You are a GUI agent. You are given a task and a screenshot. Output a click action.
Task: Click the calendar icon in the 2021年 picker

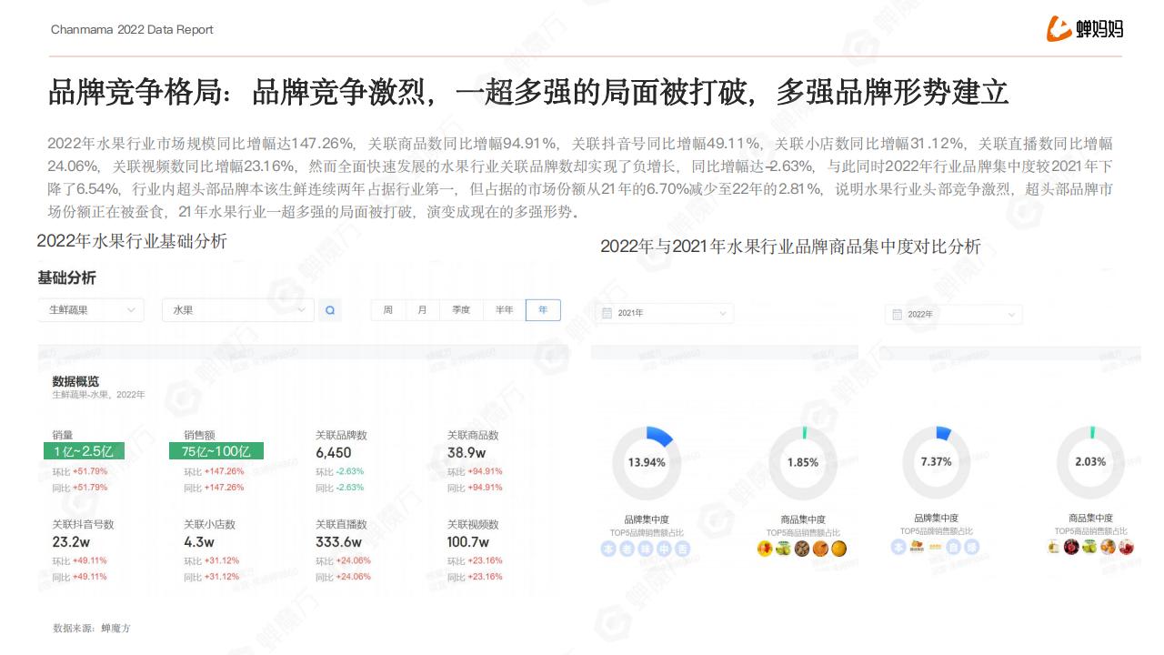click(607, 313)
